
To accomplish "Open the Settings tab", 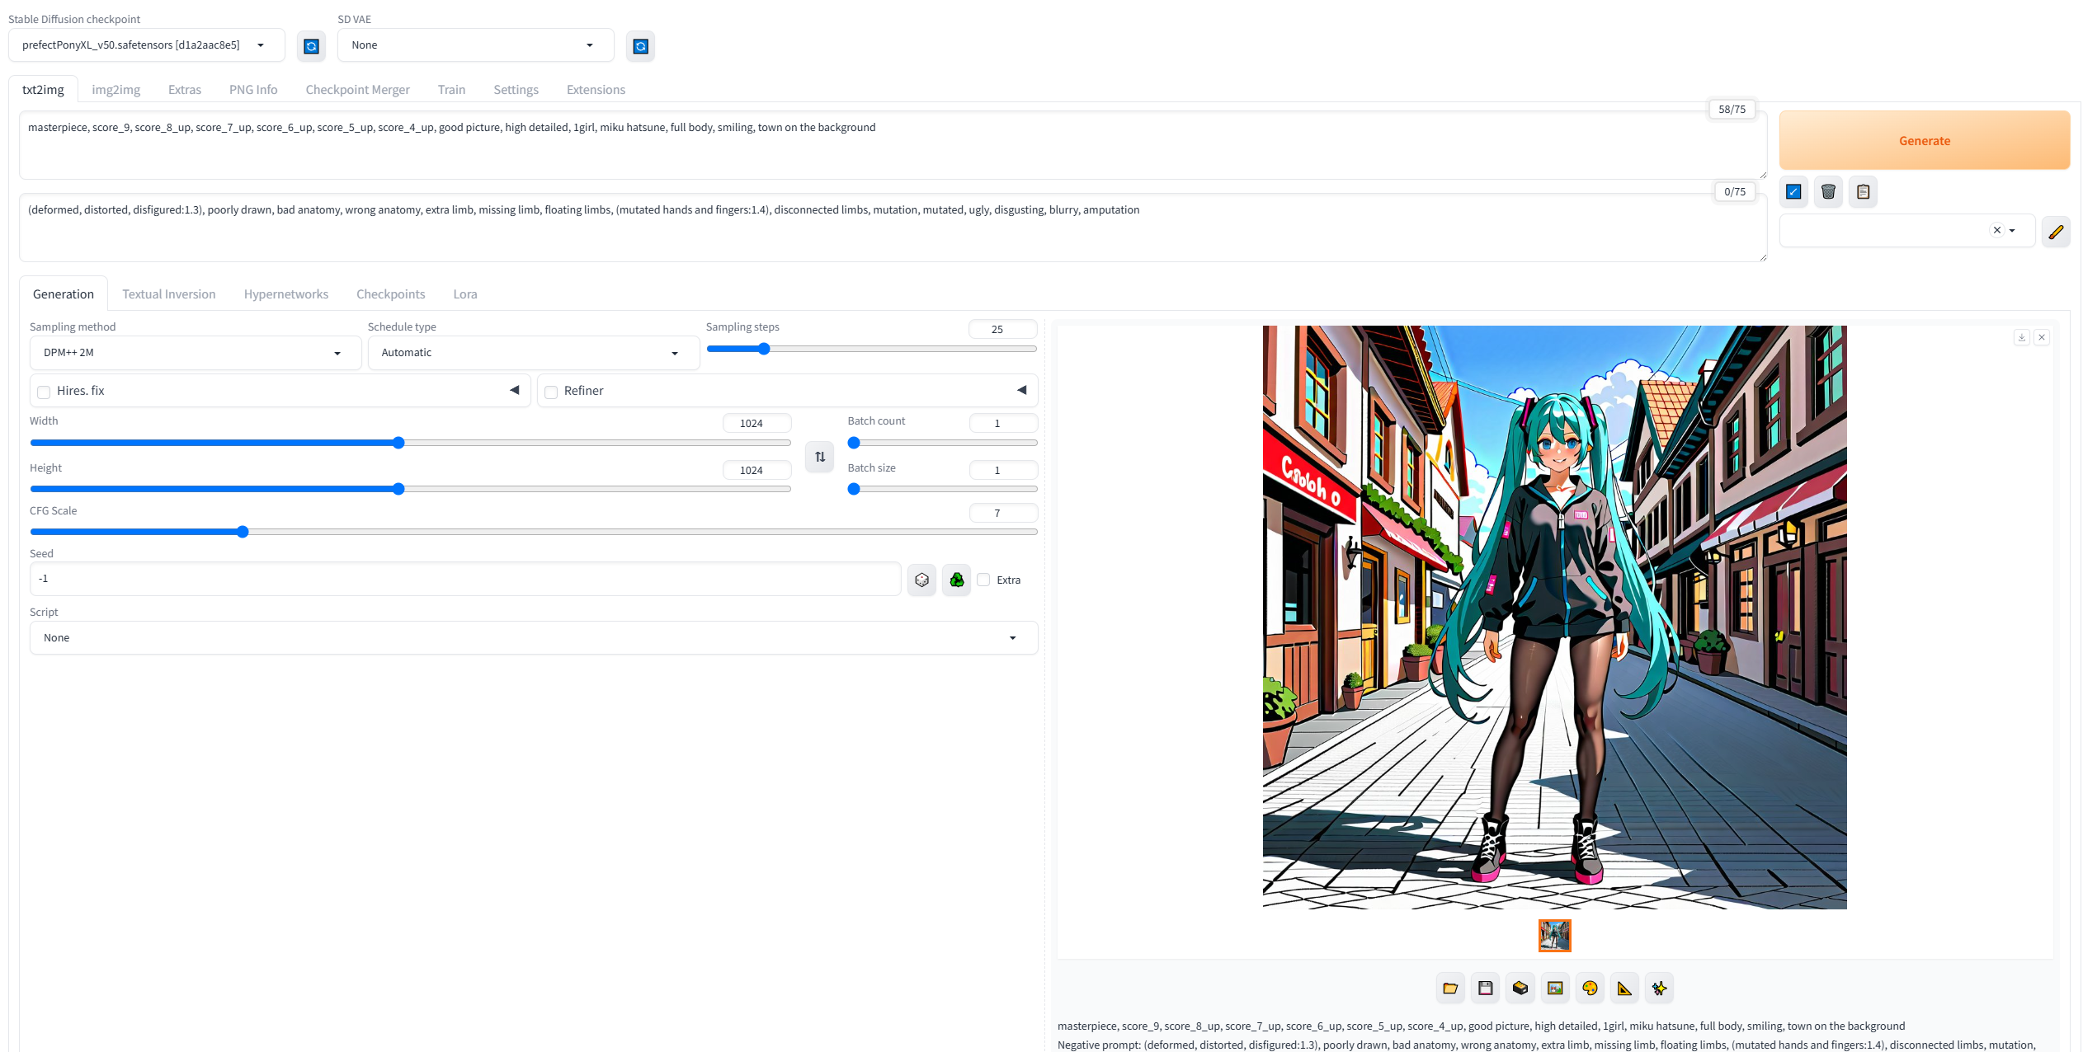I will (x=516, y=90).
